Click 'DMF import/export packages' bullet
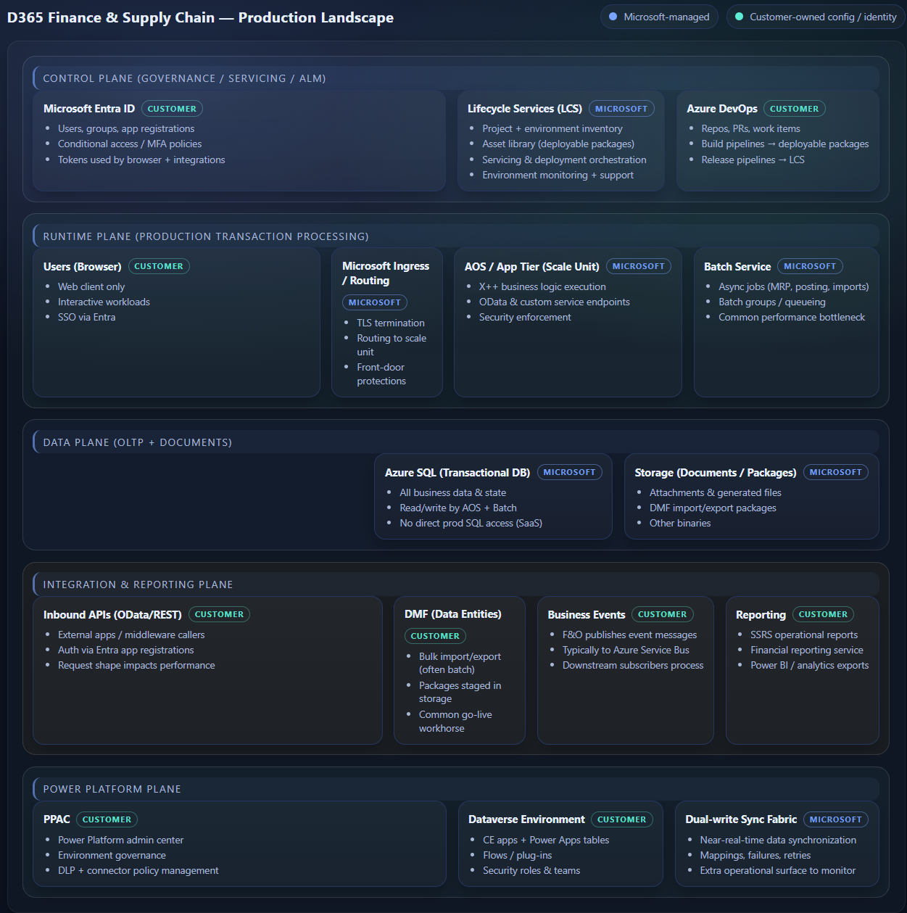Screen dimensions: 907x913 click(713, 508)
